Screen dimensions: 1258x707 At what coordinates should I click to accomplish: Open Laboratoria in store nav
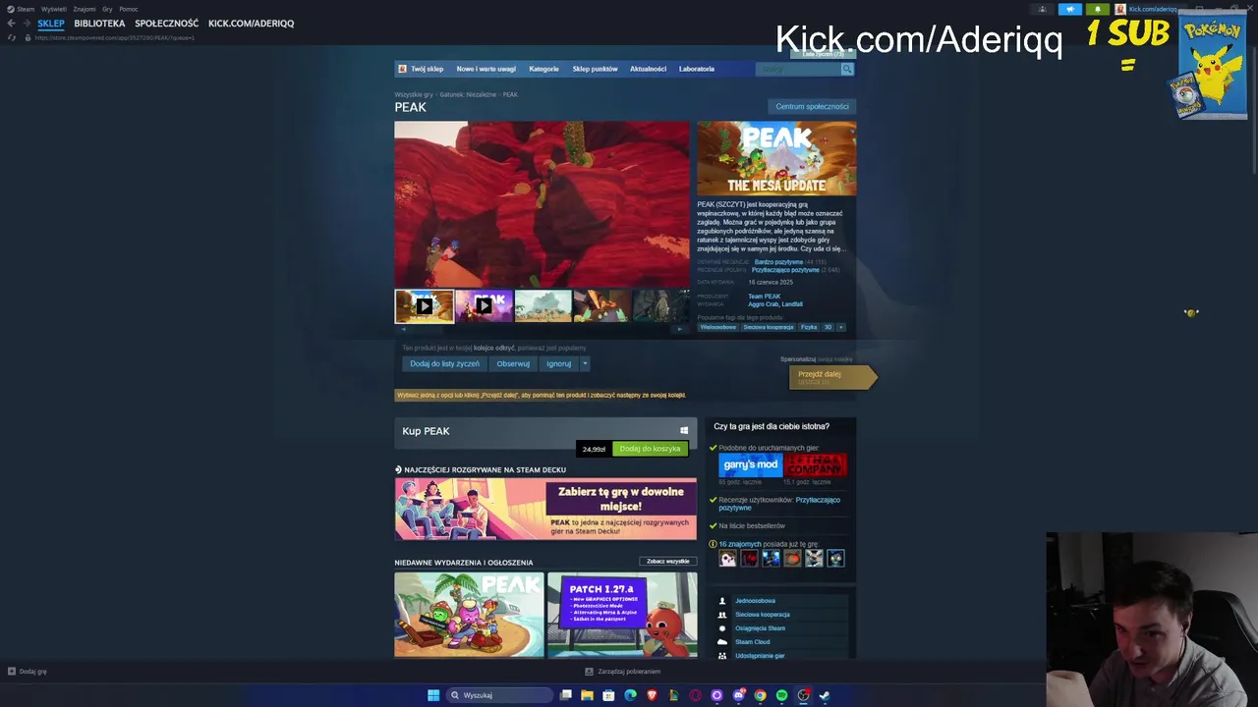697,69
